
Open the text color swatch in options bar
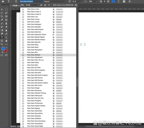[x=113, y=2]
